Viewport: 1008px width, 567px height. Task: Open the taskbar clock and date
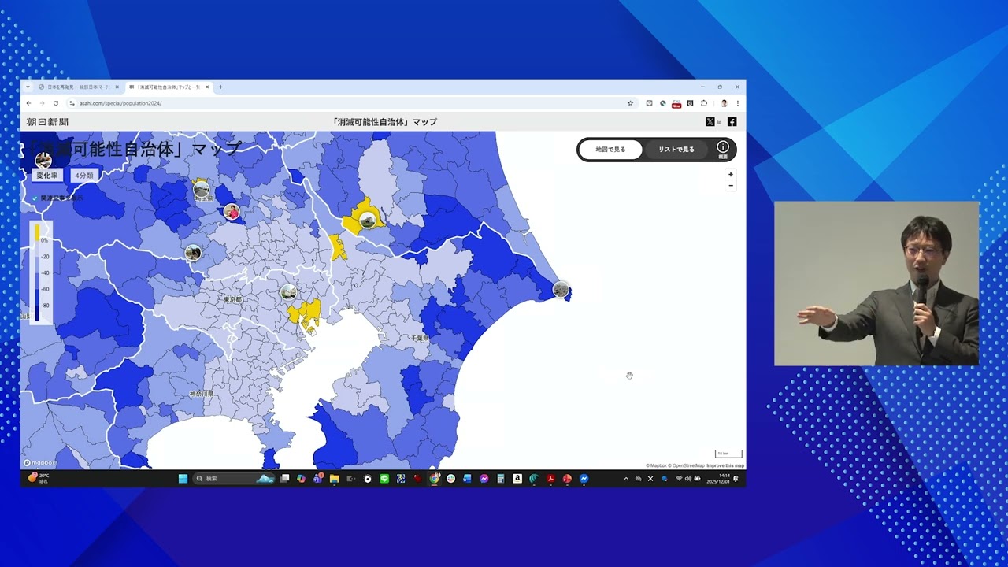click(x=717, y=478)
